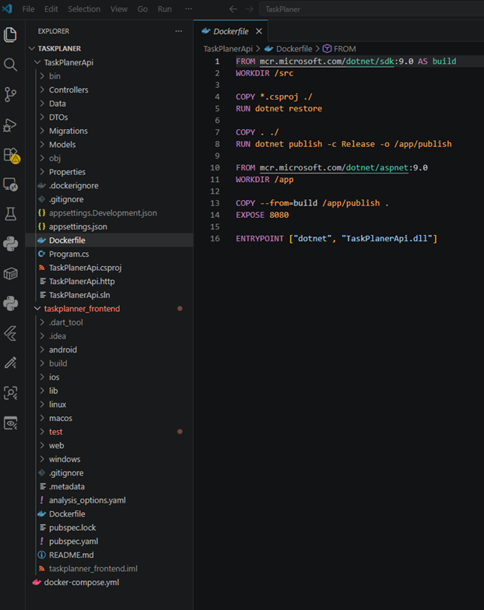Expand the Migrations folder
The image size is (484, 610).
point(68,131)
